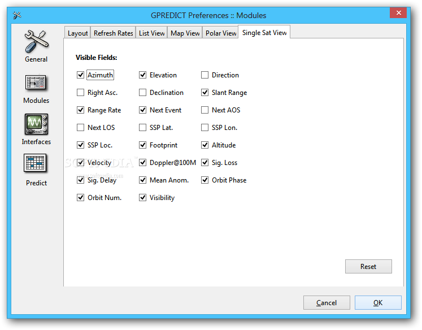Open the List View tab
Viewport: 422px width, 330px height.
(x=151, y=33)
